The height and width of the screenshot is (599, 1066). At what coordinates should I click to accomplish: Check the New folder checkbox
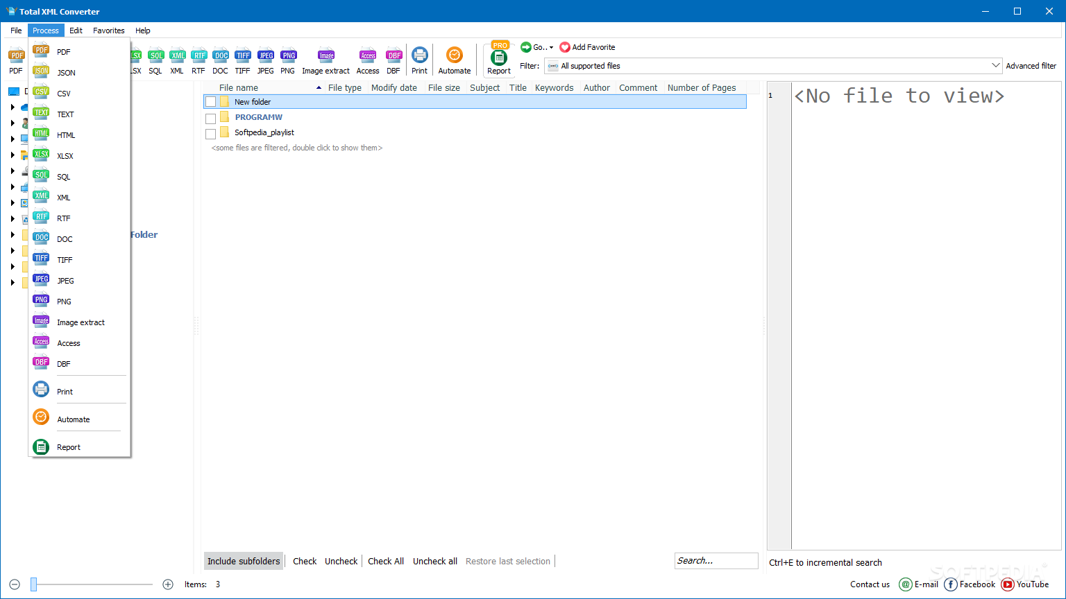[x=210, y=102]
